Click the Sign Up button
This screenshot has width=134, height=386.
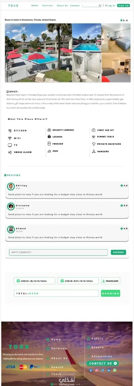point(124,6)
